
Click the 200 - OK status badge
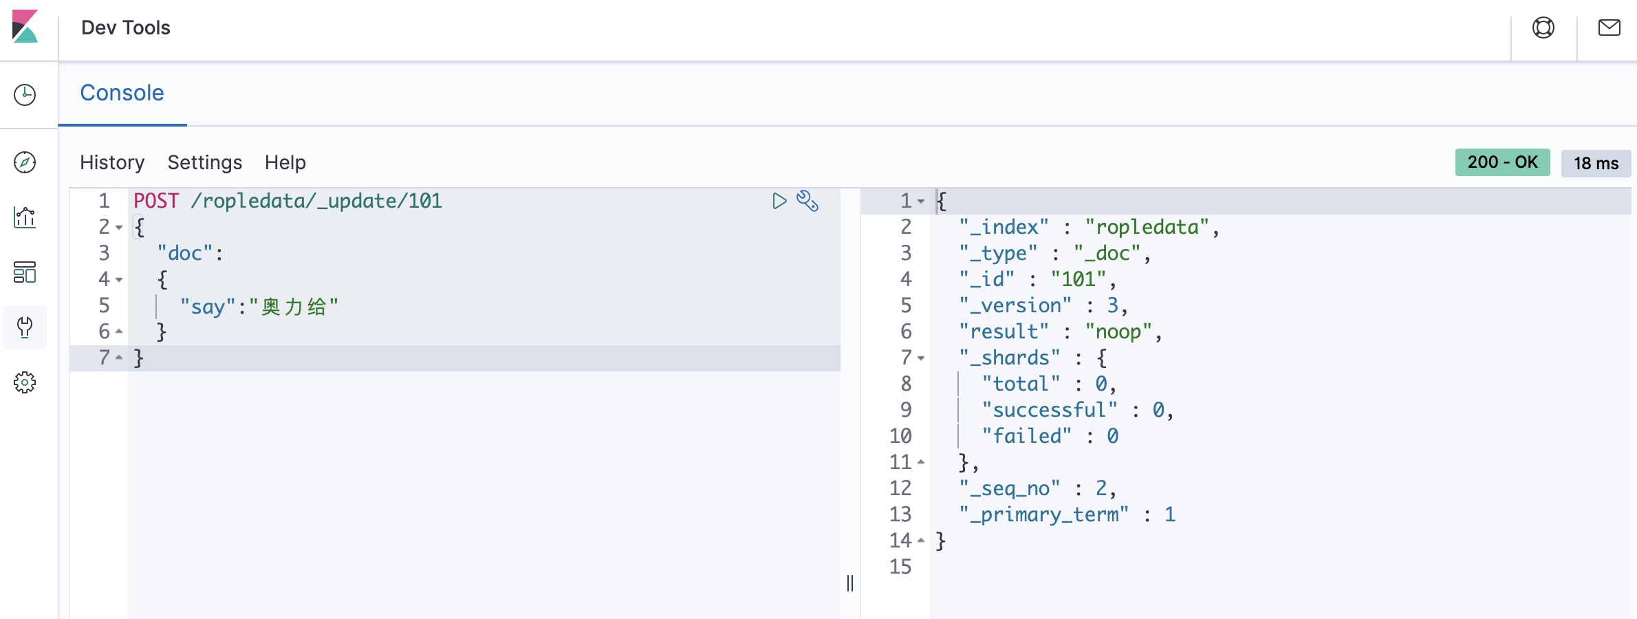(1502, 162)
